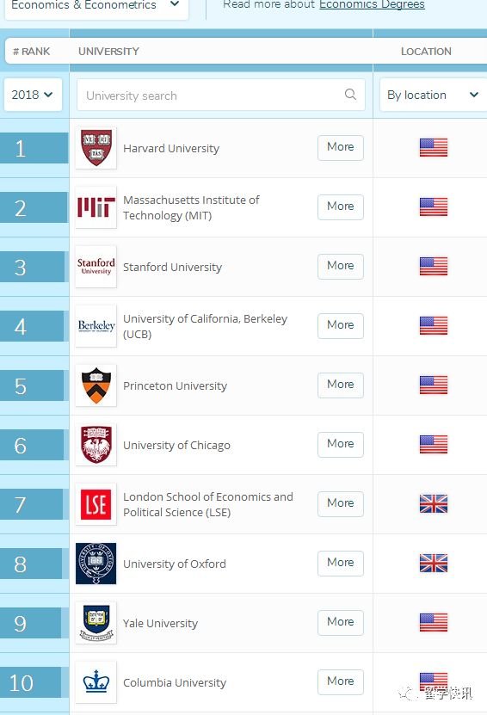Open the Economics Degrees link

(x=372, y=4)
